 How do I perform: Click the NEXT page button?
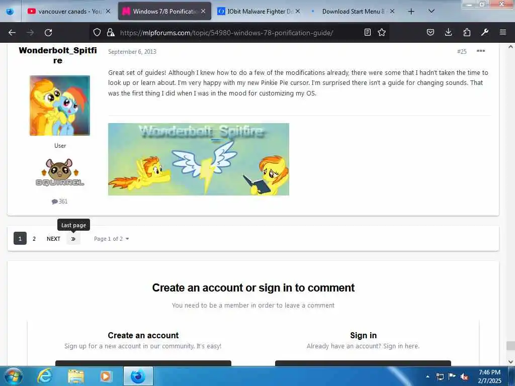(x=53, y=239)
